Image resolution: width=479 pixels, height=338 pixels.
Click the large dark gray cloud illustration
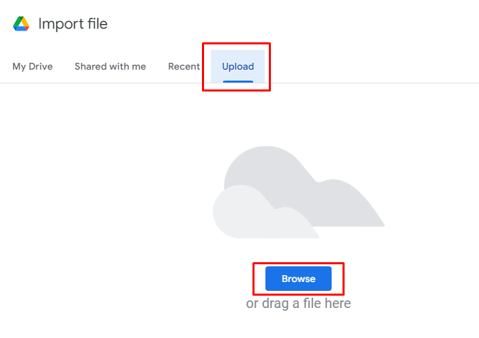click(304, 186)
